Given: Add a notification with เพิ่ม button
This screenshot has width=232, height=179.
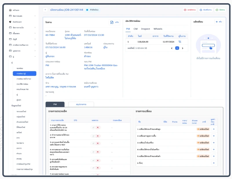Looking at the screenshot, I should coord(219,22).
